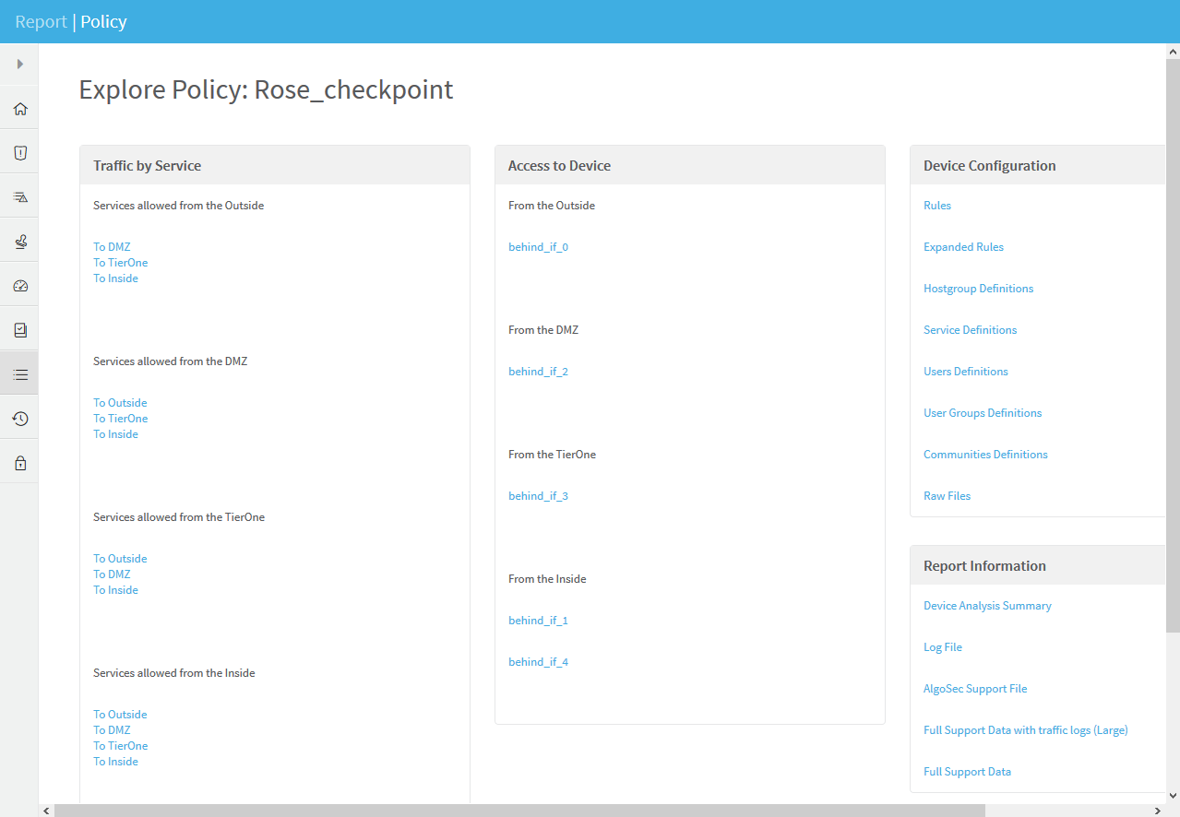This screenshot has width=1180, height=817.
Task: Switch to the Report tab
Action: [41, 22]
